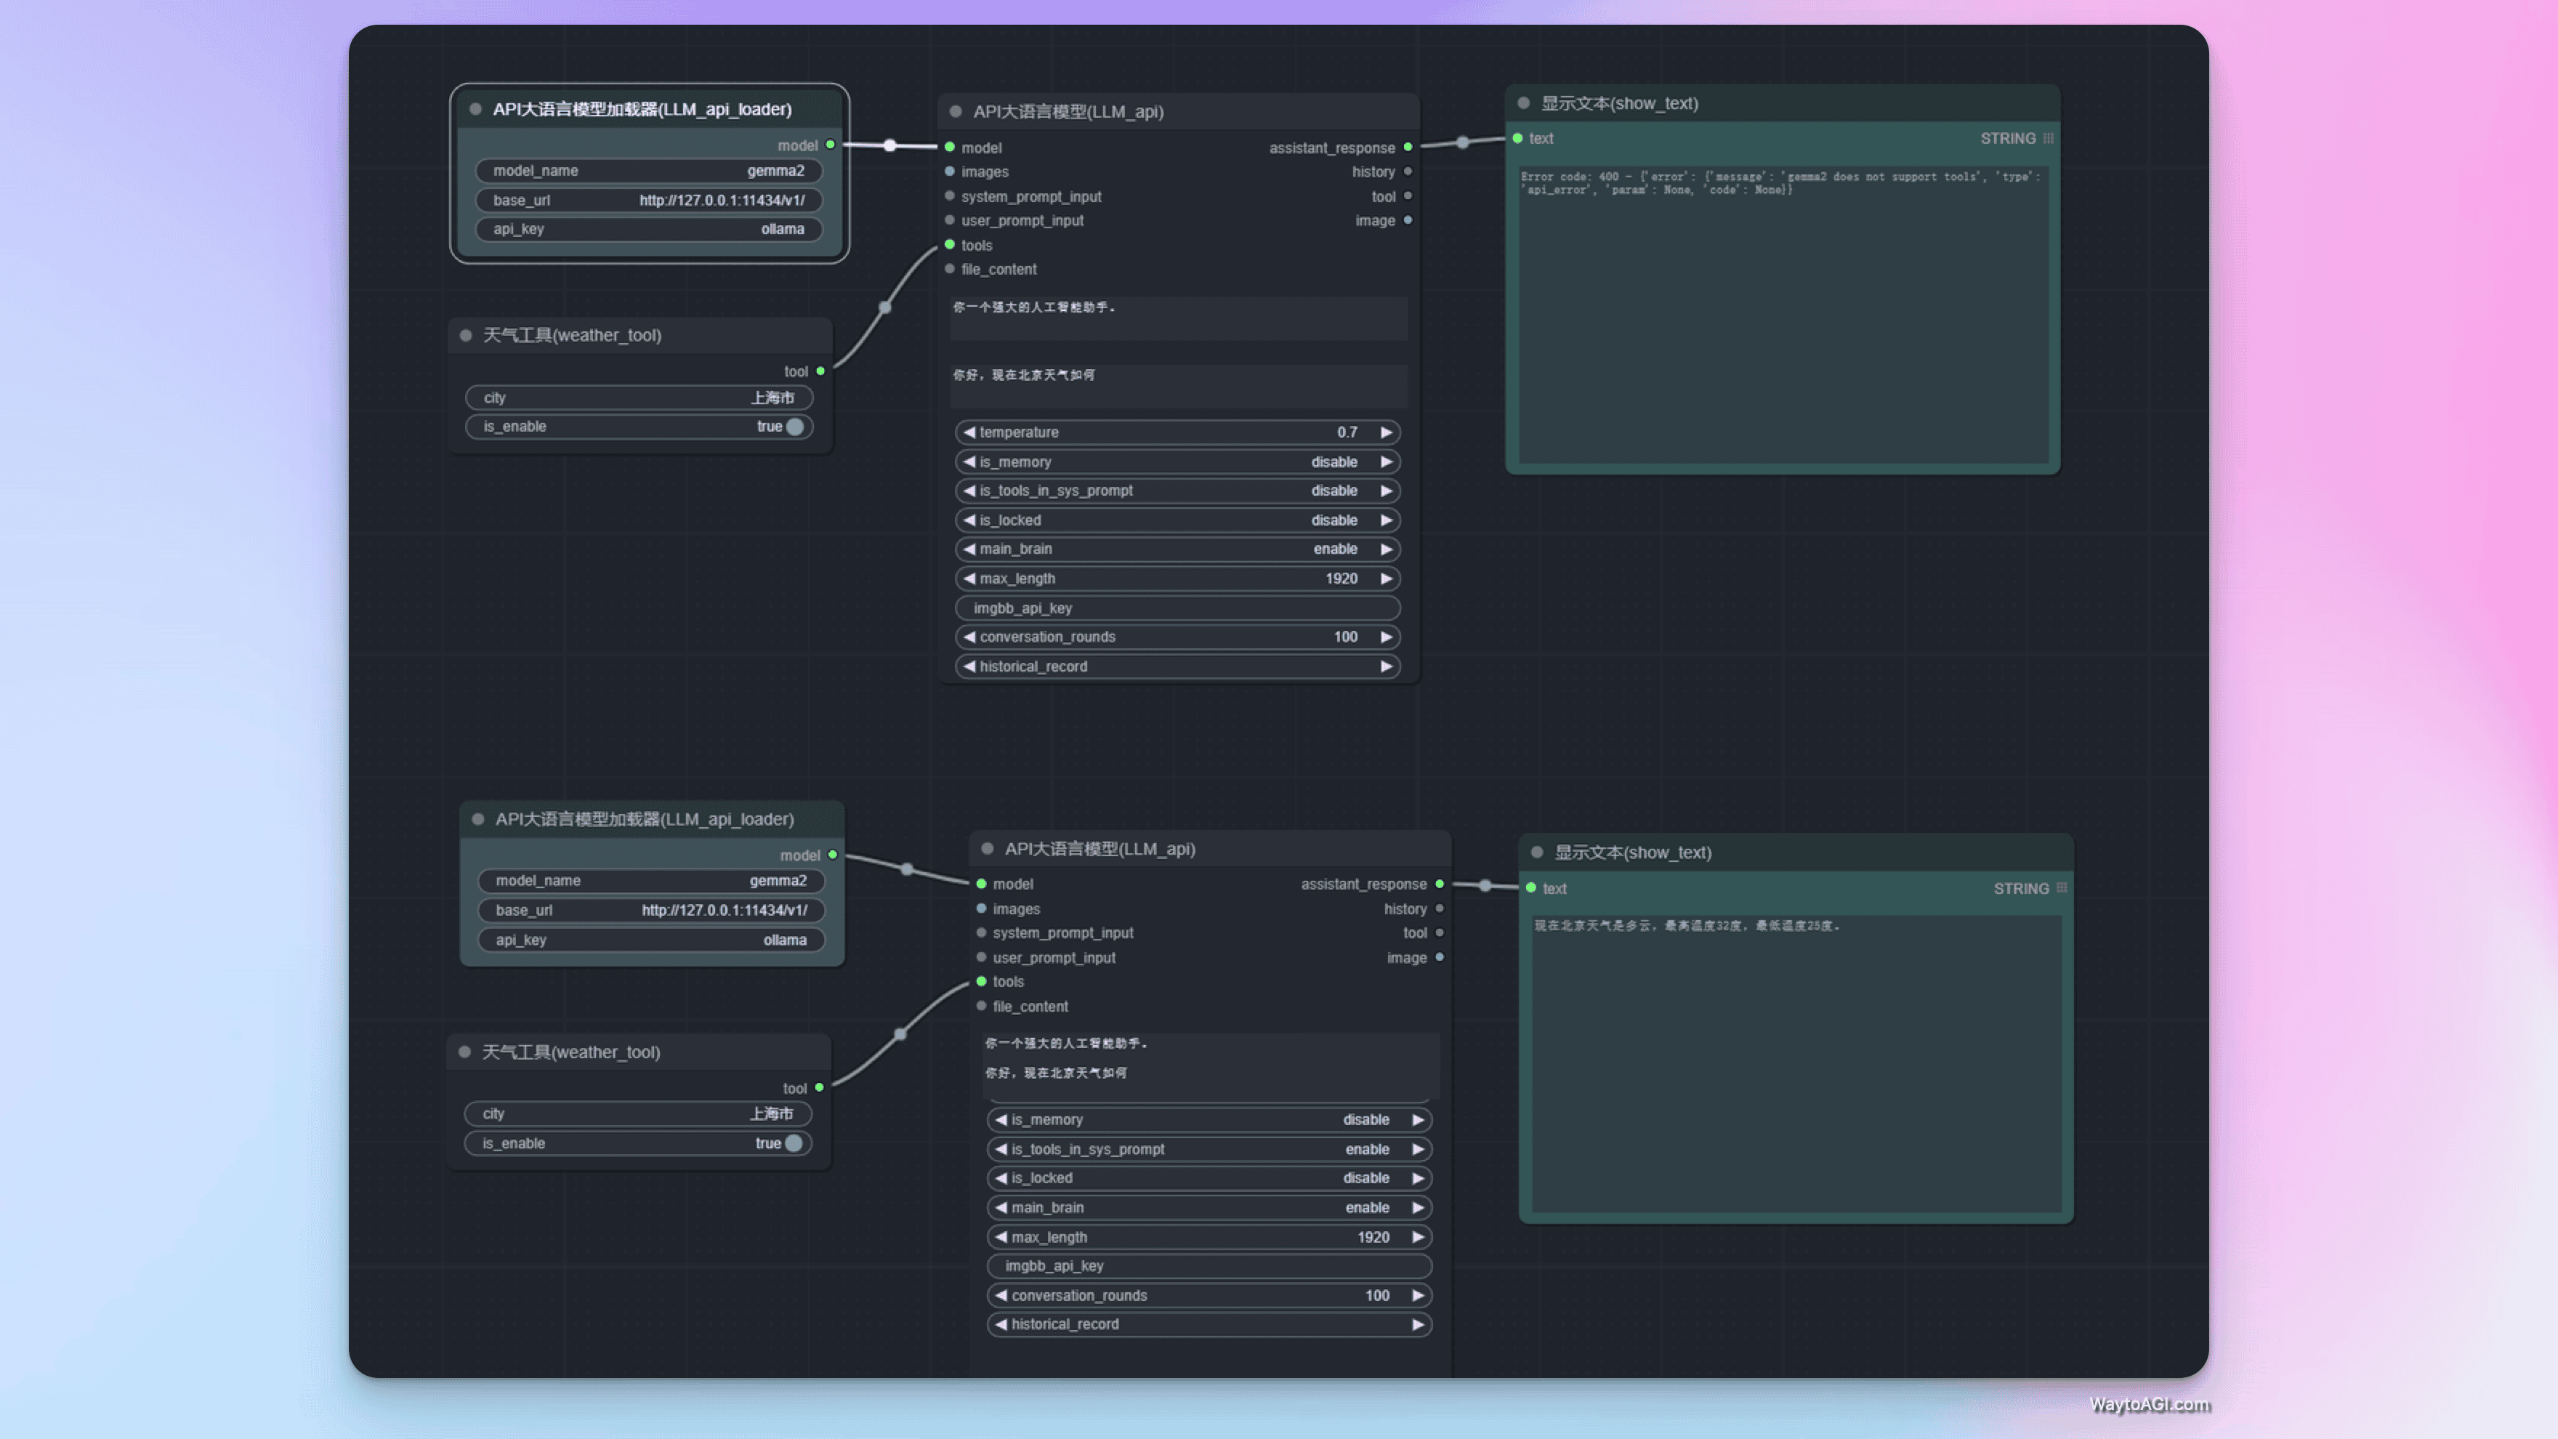The height and width of the screenshot is (1439, 2558).
Task: Click right arrow of upper is_tools_in_sys_prompt set to disable
Action: (x=1387, y=491)
